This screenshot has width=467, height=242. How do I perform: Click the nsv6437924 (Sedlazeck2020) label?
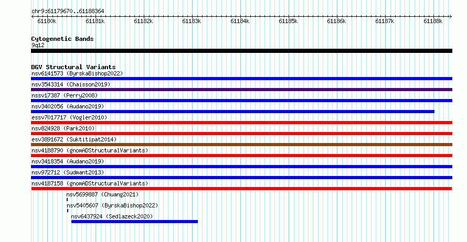pyautogui.click(x=112, y=216)
